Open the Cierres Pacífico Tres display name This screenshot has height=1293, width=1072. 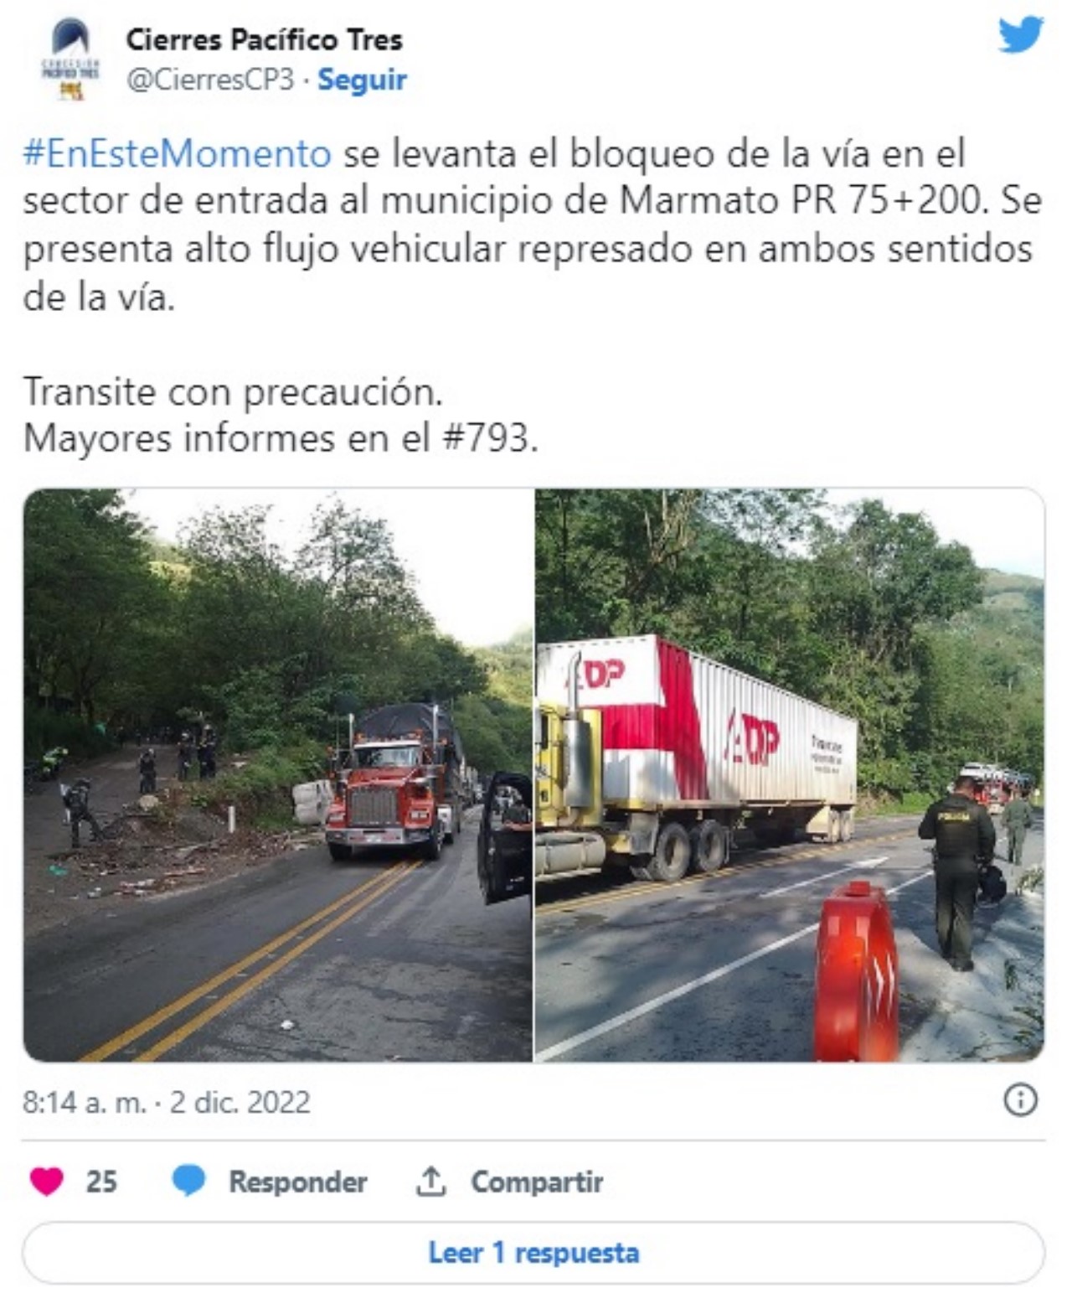tap(264, 39)
